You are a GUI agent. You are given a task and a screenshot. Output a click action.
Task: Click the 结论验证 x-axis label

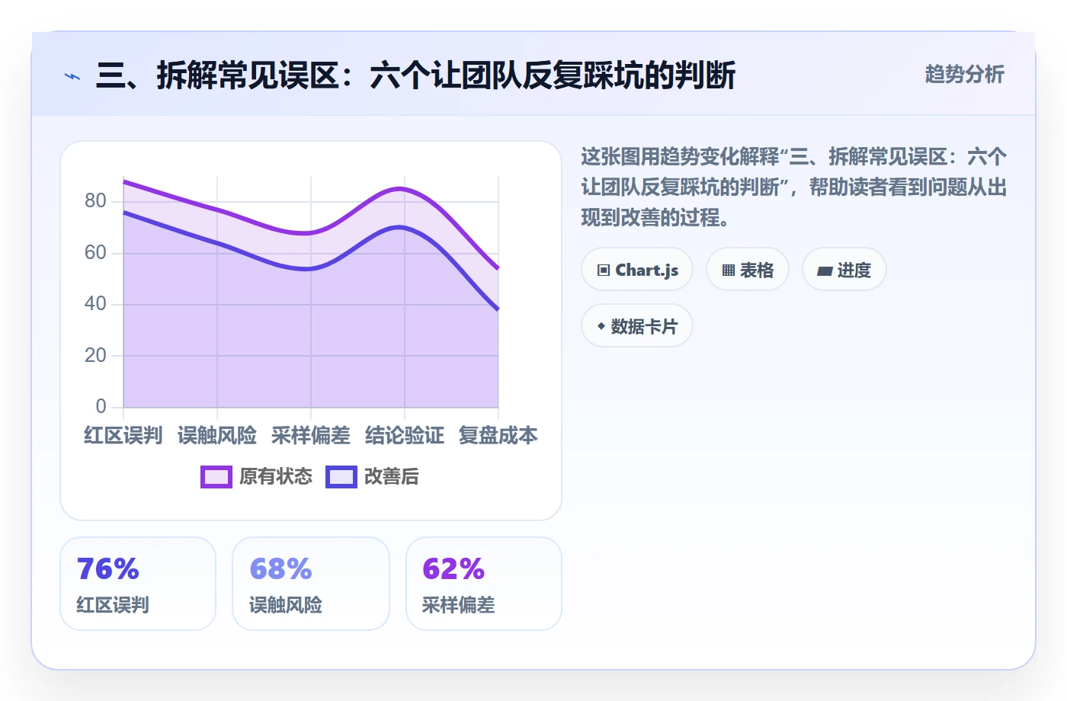[x=405, y=436]
